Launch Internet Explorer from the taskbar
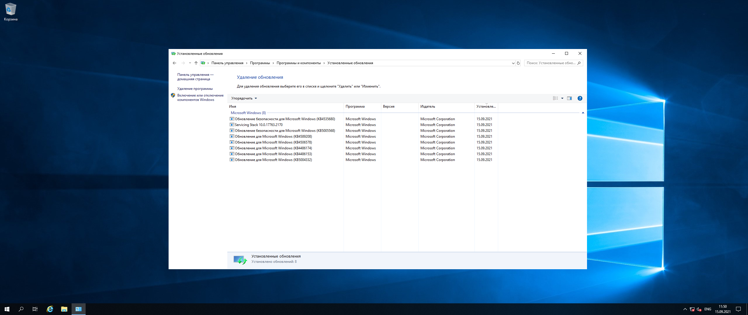 pyautogui.click(x=50, y=309)
